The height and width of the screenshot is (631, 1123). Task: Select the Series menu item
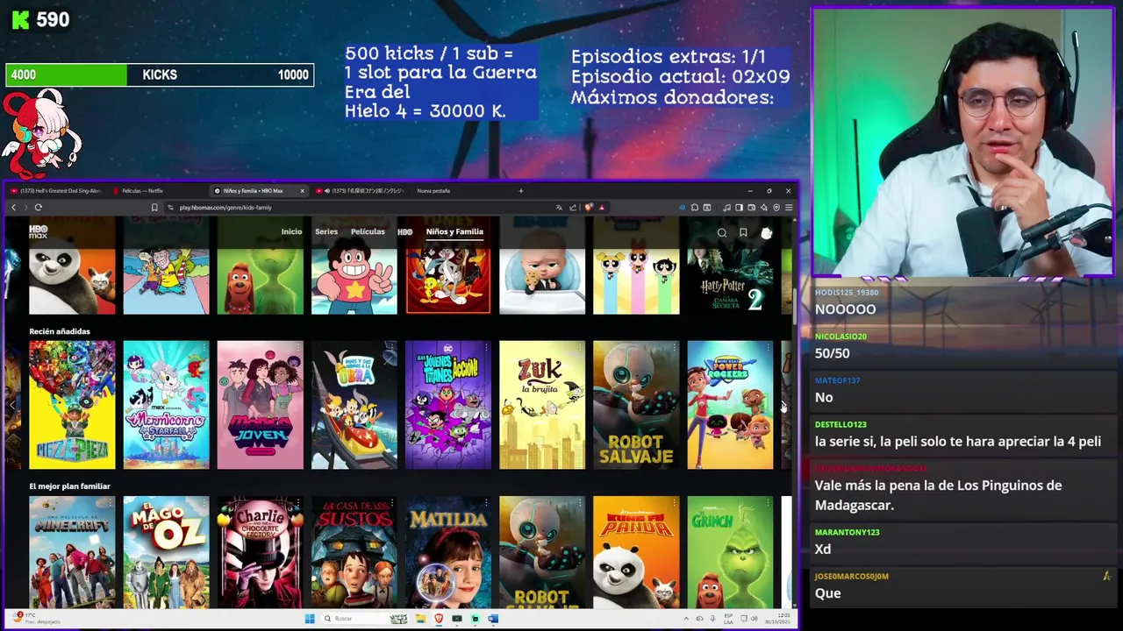click(326, 232)
